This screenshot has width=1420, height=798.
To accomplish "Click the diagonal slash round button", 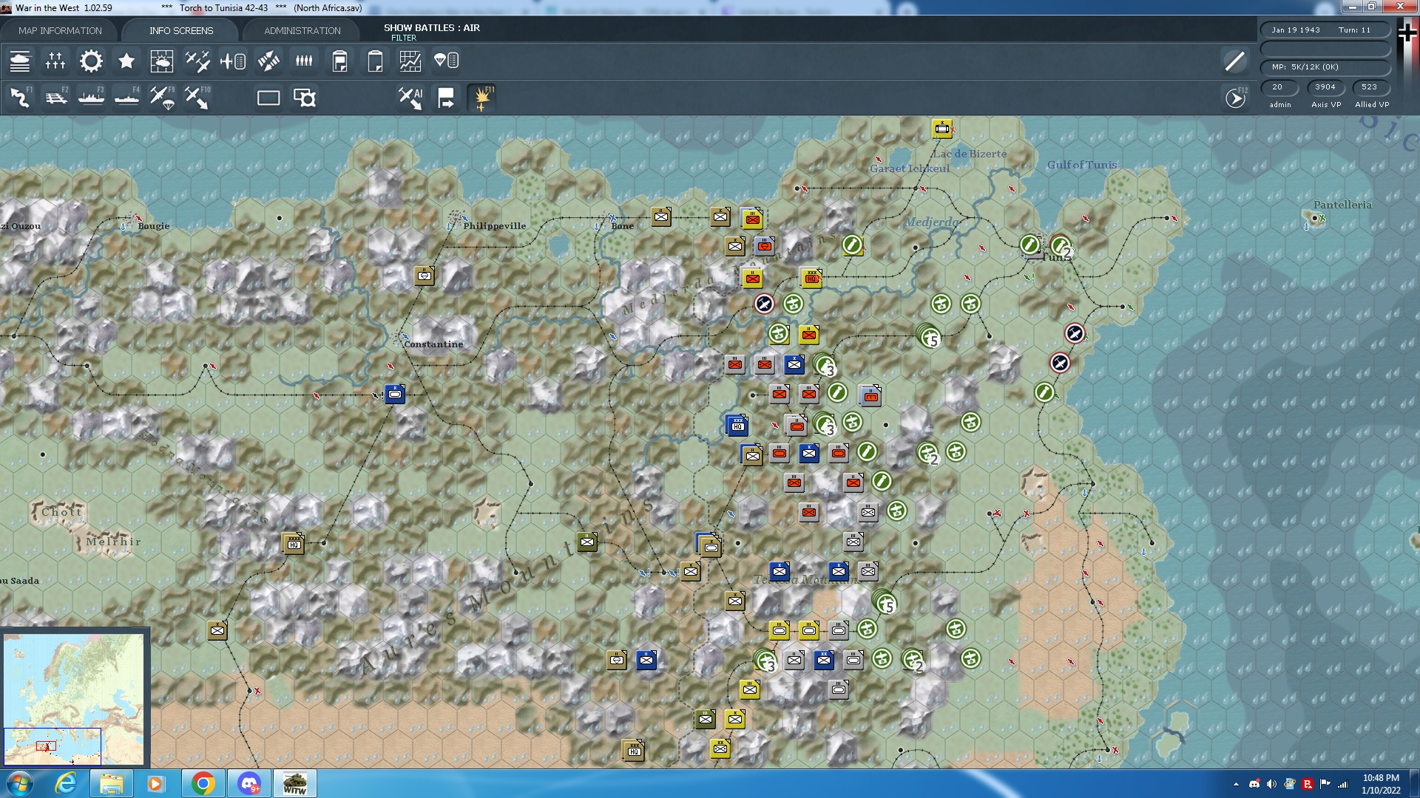I will coord(1235,61).
